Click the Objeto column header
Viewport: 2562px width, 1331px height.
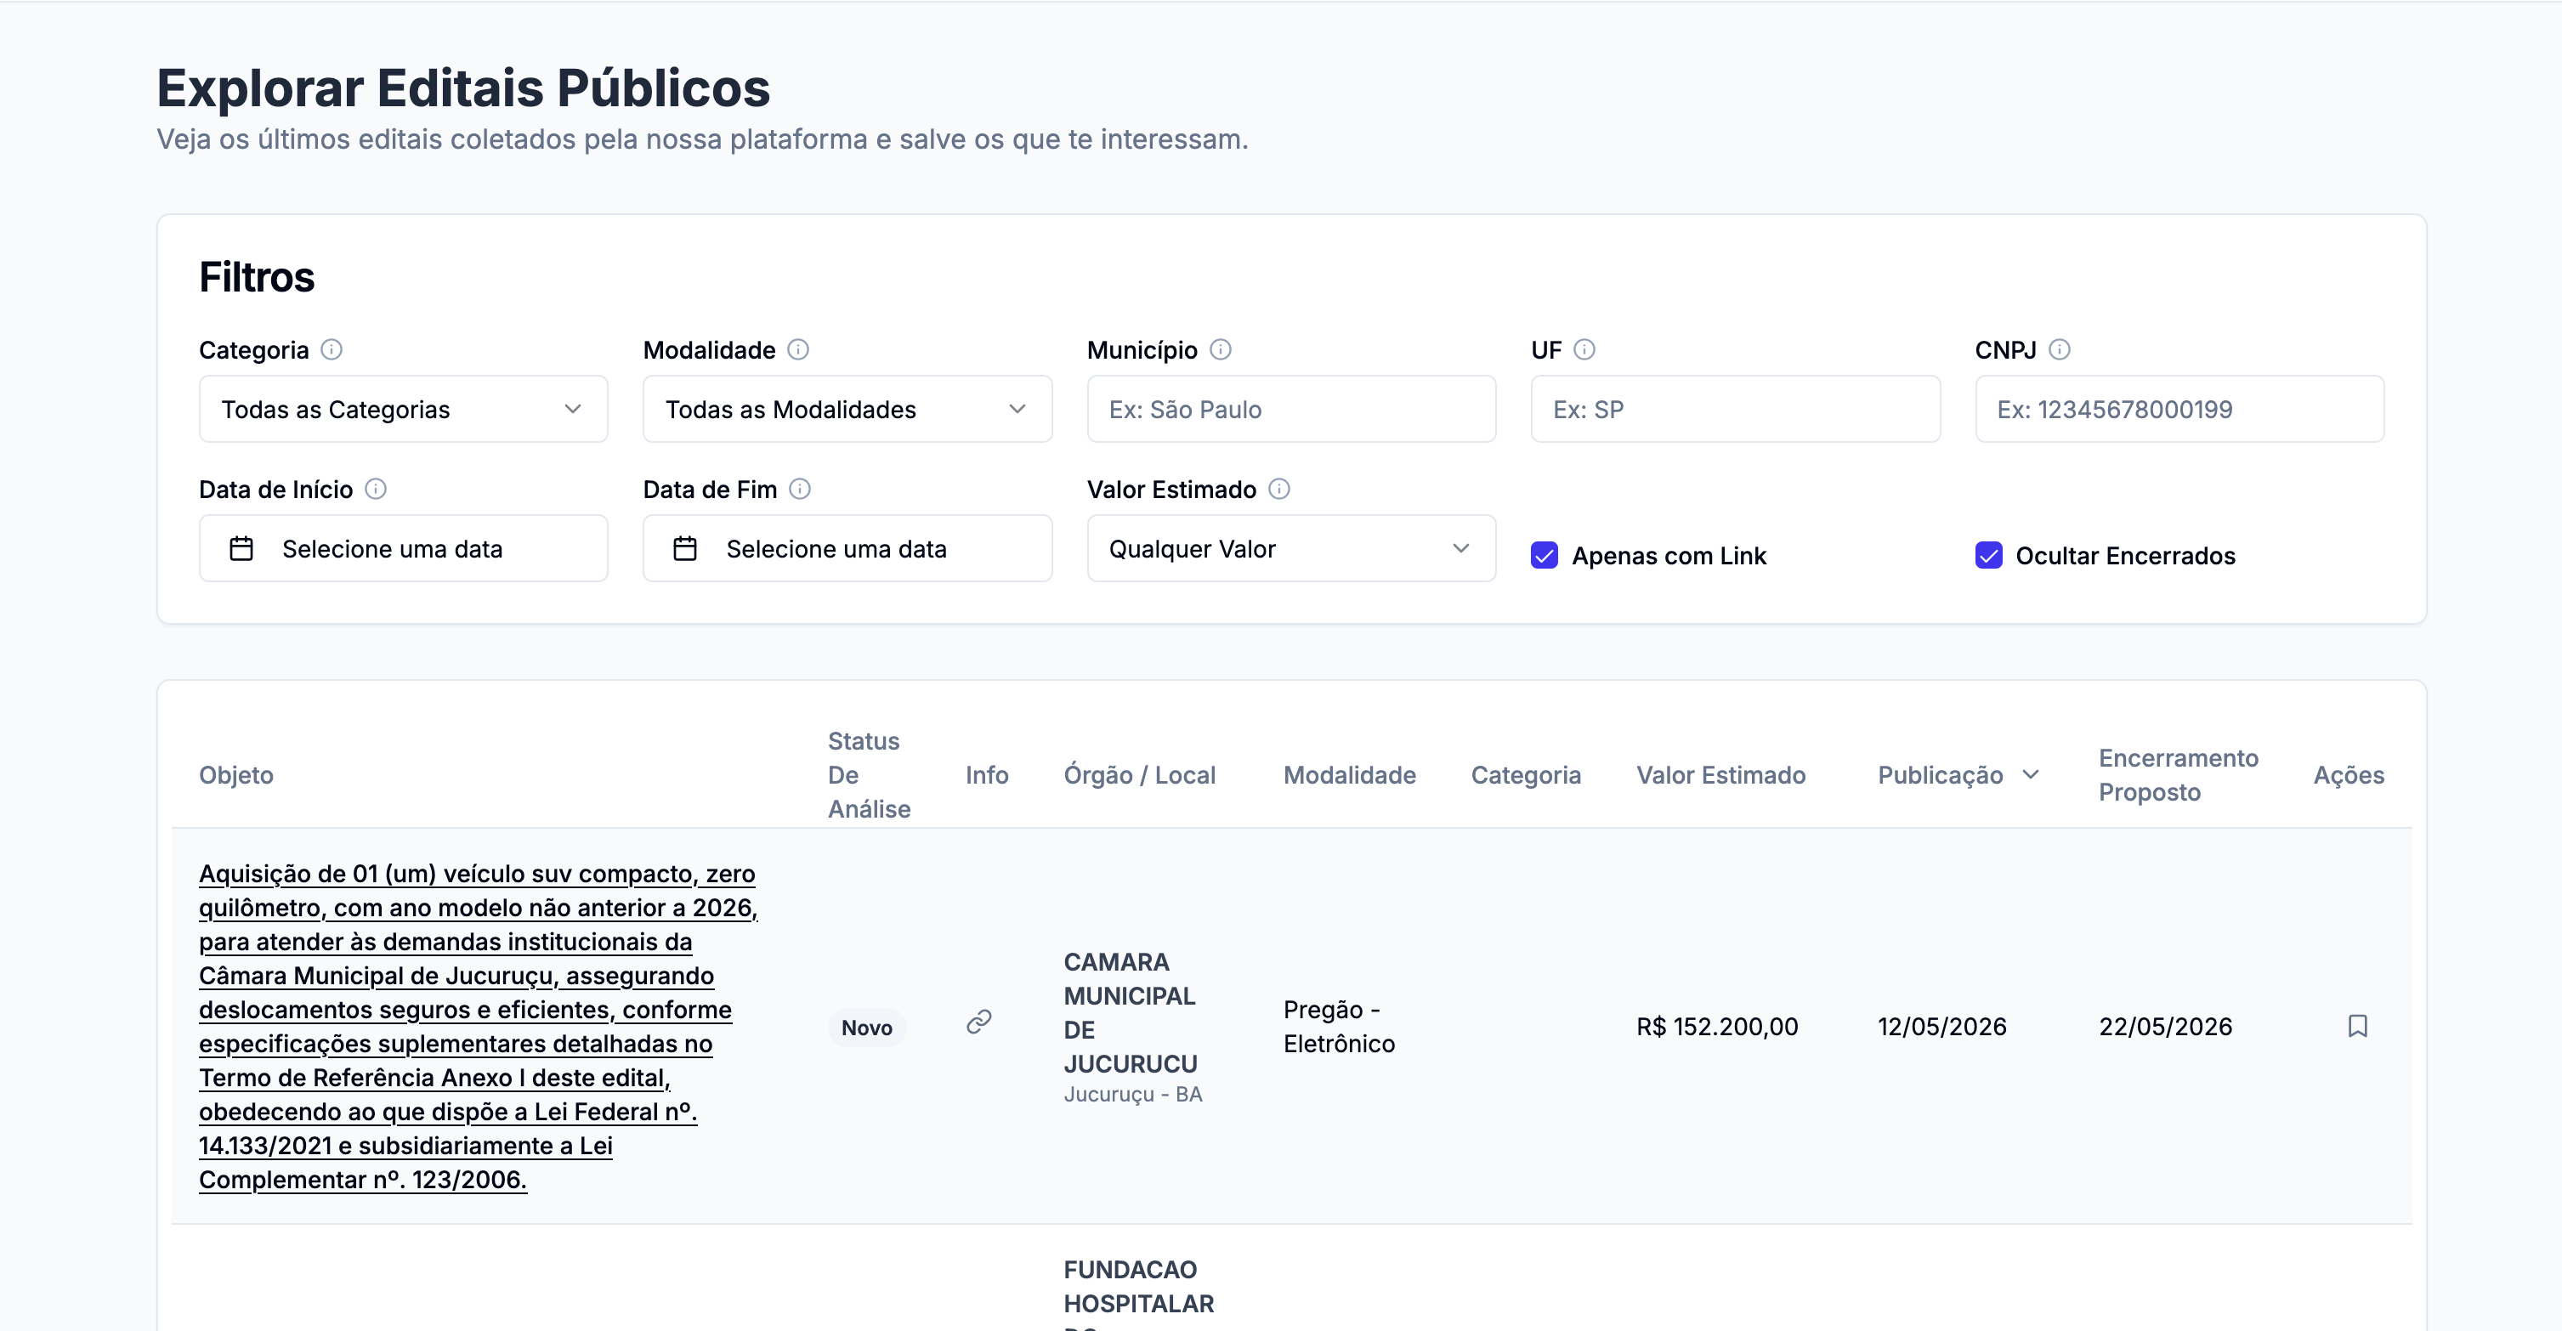click(x=235, y=775)
